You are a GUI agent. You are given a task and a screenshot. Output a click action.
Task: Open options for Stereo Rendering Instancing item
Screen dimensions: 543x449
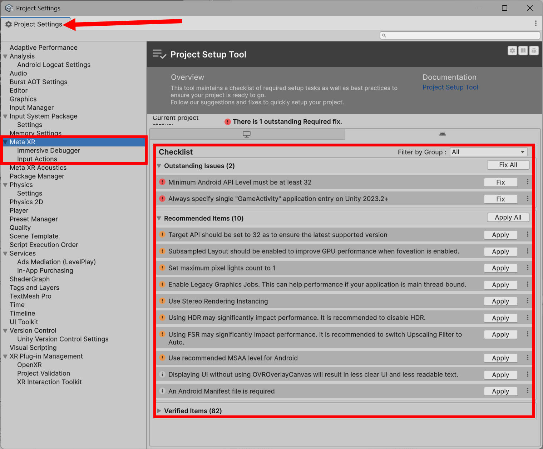527,301
